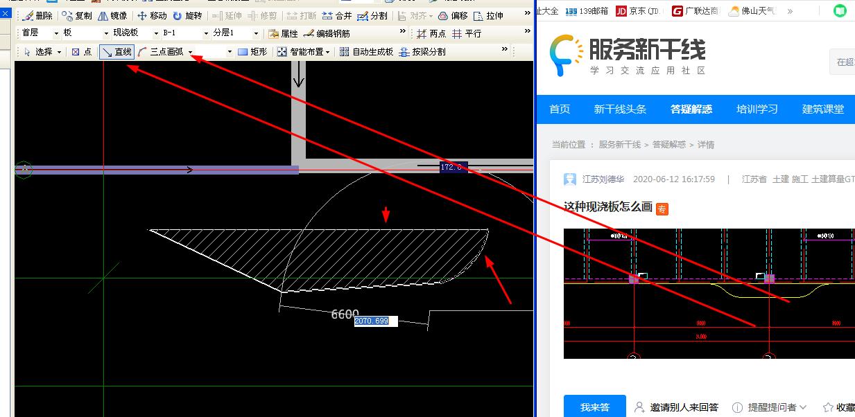Expand the 智能布置 dropdown arrow
This screenshot has width=855, height=417.
(327, 52)
